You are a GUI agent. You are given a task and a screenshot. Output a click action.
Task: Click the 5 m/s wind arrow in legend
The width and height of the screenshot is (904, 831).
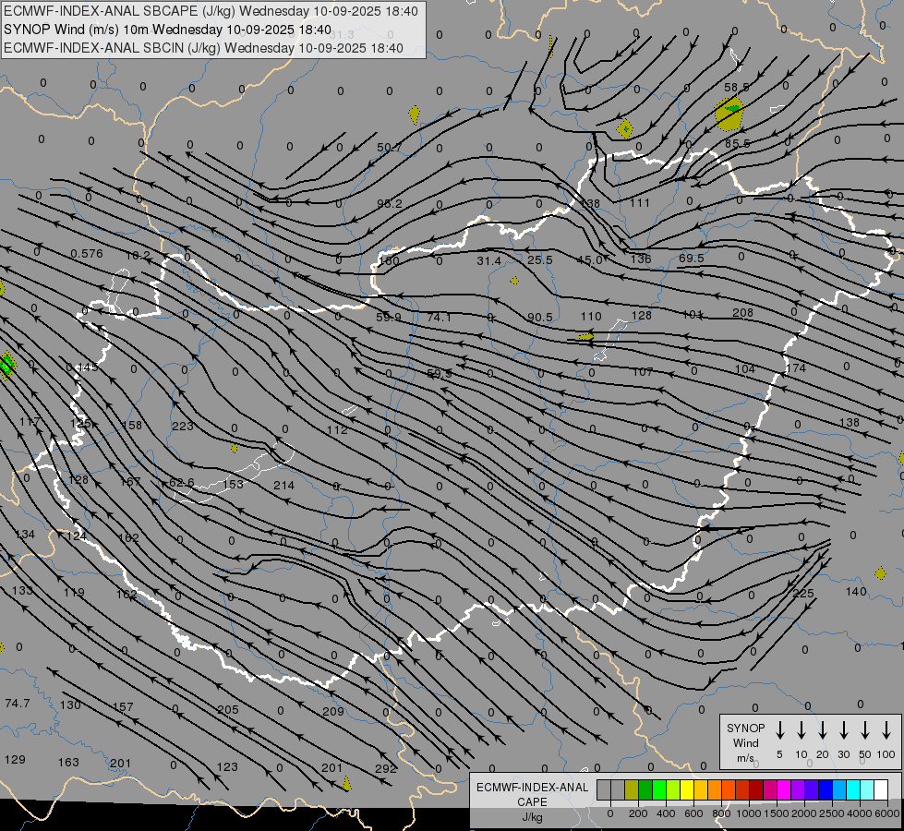coord(779,730)
